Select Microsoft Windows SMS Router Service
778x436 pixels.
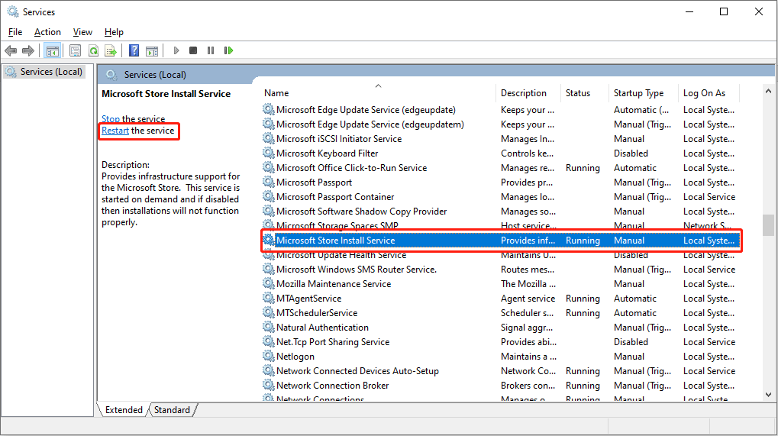[501, 270]
